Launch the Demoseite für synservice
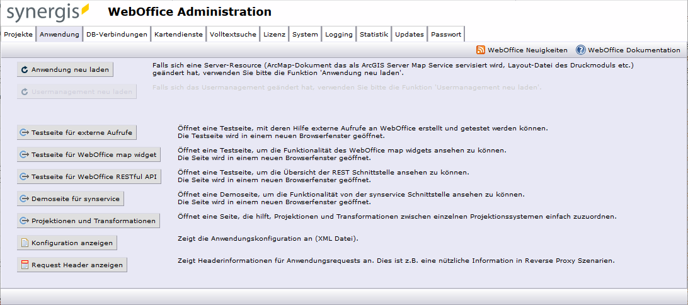The image size is (688, 305). pyautogui.click(x=71, y=199)
